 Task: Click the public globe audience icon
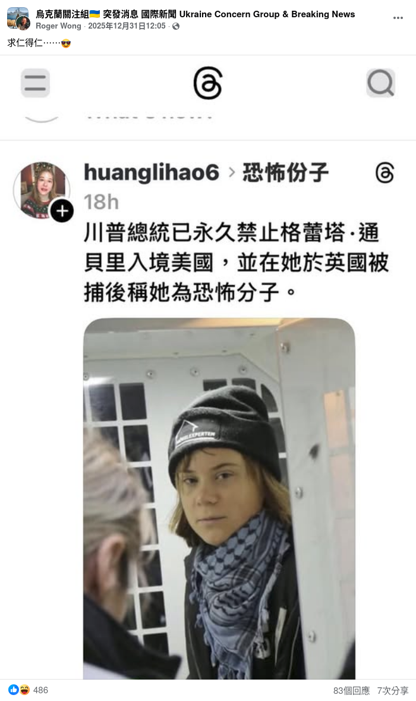point(176,26)
